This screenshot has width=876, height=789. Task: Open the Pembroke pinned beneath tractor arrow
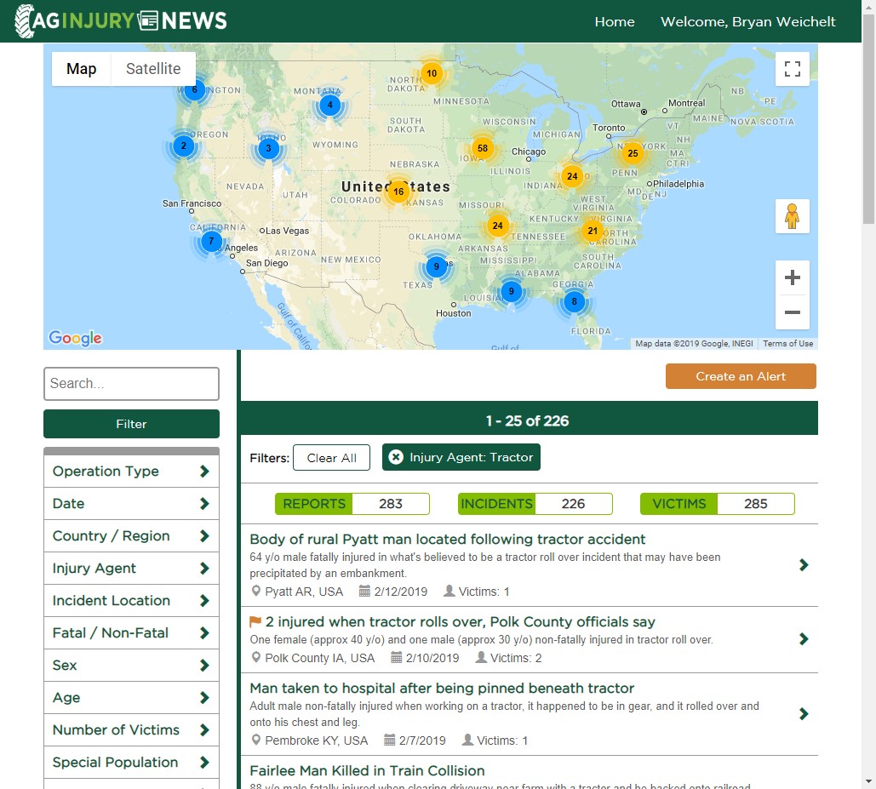(804, 713)
